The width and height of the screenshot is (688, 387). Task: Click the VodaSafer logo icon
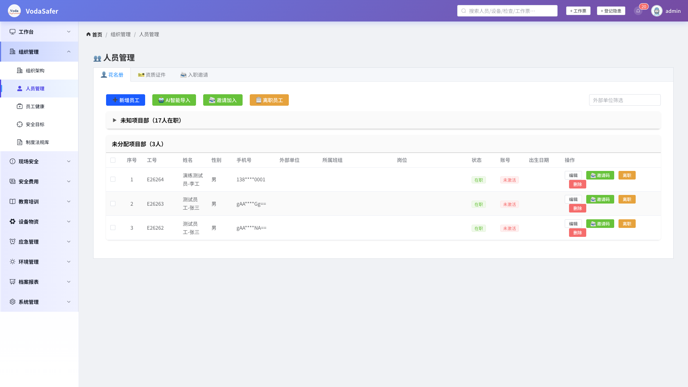(x=14, y=11)
